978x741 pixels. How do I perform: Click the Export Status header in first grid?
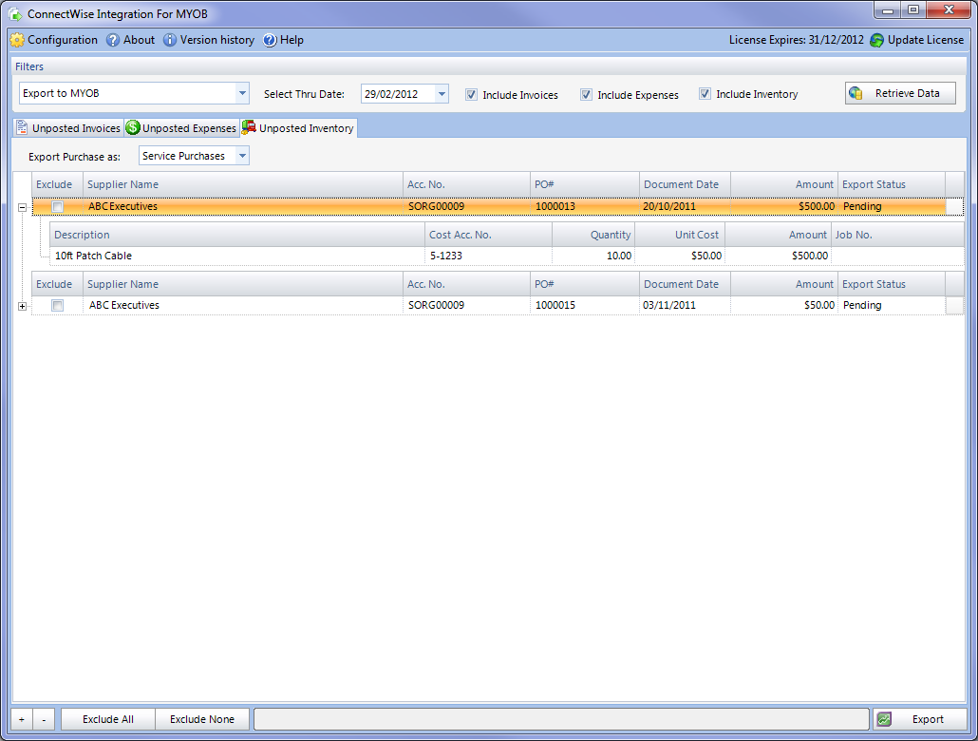click(x=892, y=184)
